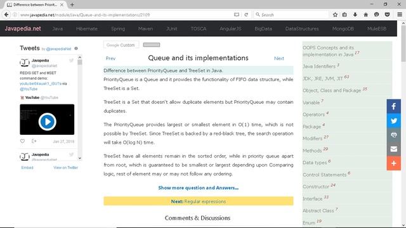Open Next: Regular expressions banner
Image resolution: width=406 pixels, height=228 pixels.
[x=199, y=201]
